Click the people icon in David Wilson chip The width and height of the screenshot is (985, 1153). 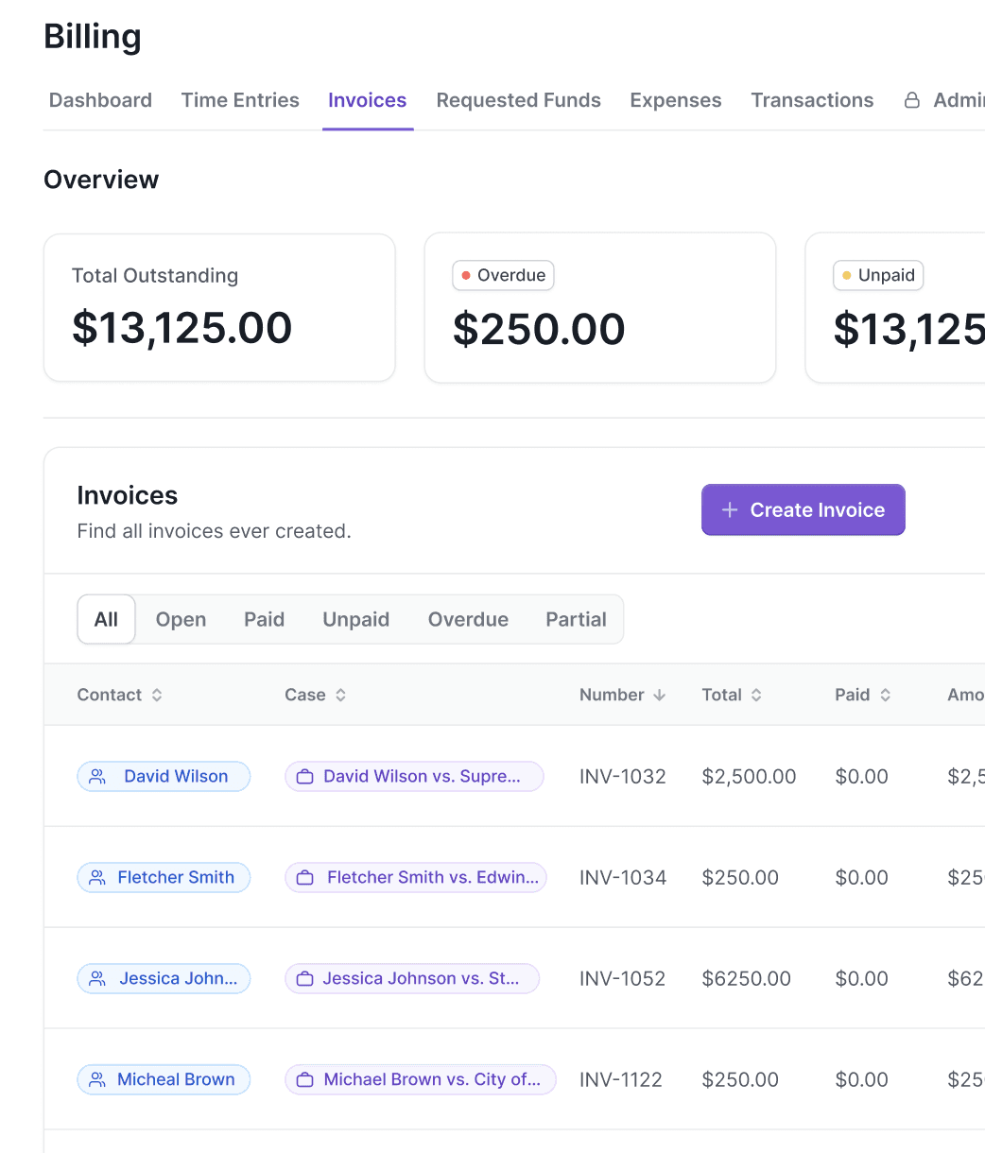(97, 777)
